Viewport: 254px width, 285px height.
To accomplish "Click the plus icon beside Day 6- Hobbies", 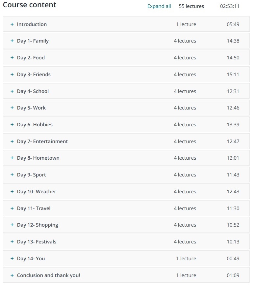I will (x=12, y=125).
